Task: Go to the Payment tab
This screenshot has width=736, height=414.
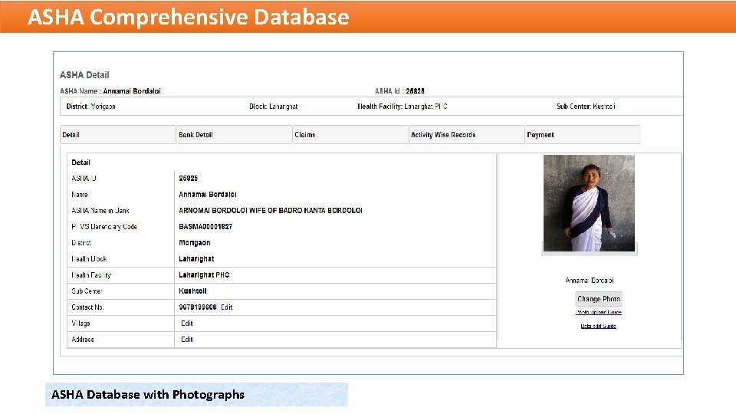Action: (583, 135)
